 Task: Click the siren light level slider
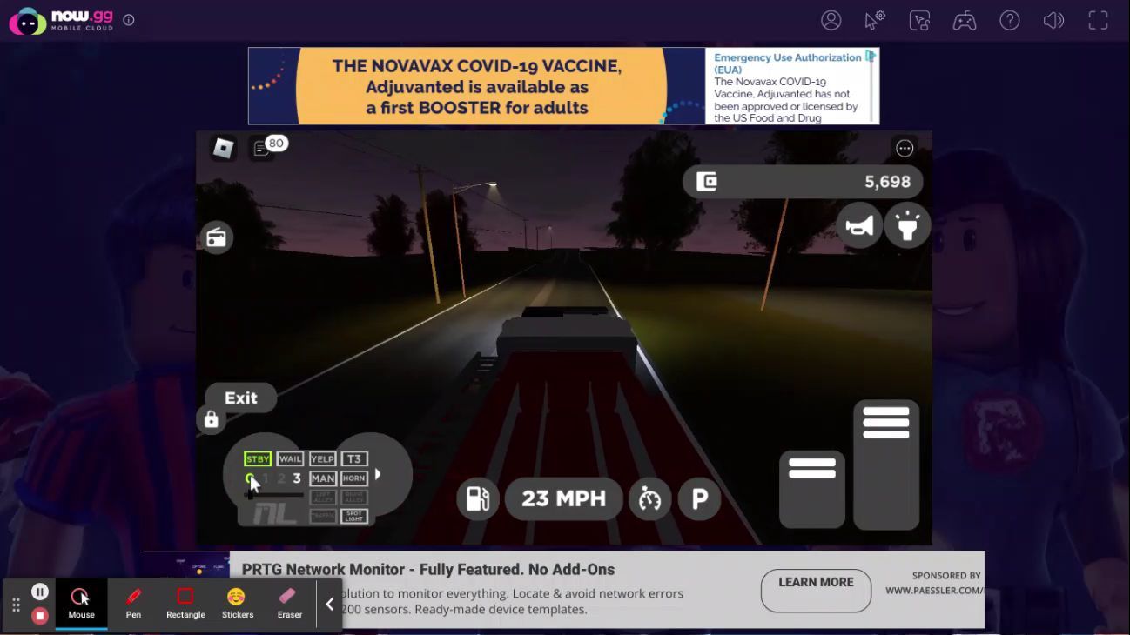[x=273, y=495]
